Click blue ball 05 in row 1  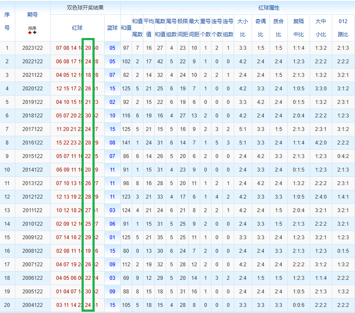[112, 48]
